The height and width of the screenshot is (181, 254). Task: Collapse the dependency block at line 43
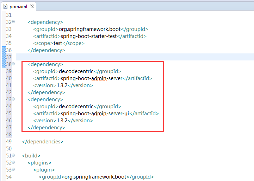click(x=13, y=99)
